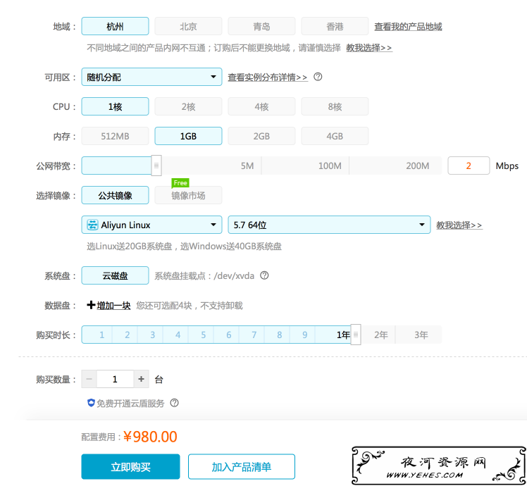Click the help icon beside /dev/xvda
This screenshot has height=486, width=527.
click(x=264, y=275)
